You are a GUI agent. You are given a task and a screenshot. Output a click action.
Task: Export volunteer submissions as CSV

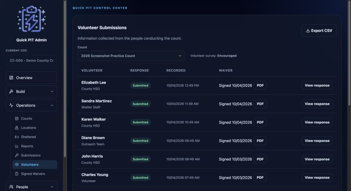click(319, 30)
